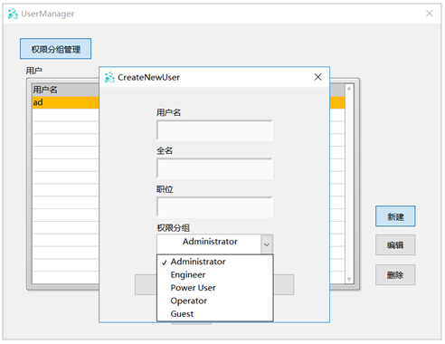Open the 权限分组管理 button
Screen dimensions: 445x344
[x=55, y=49]
